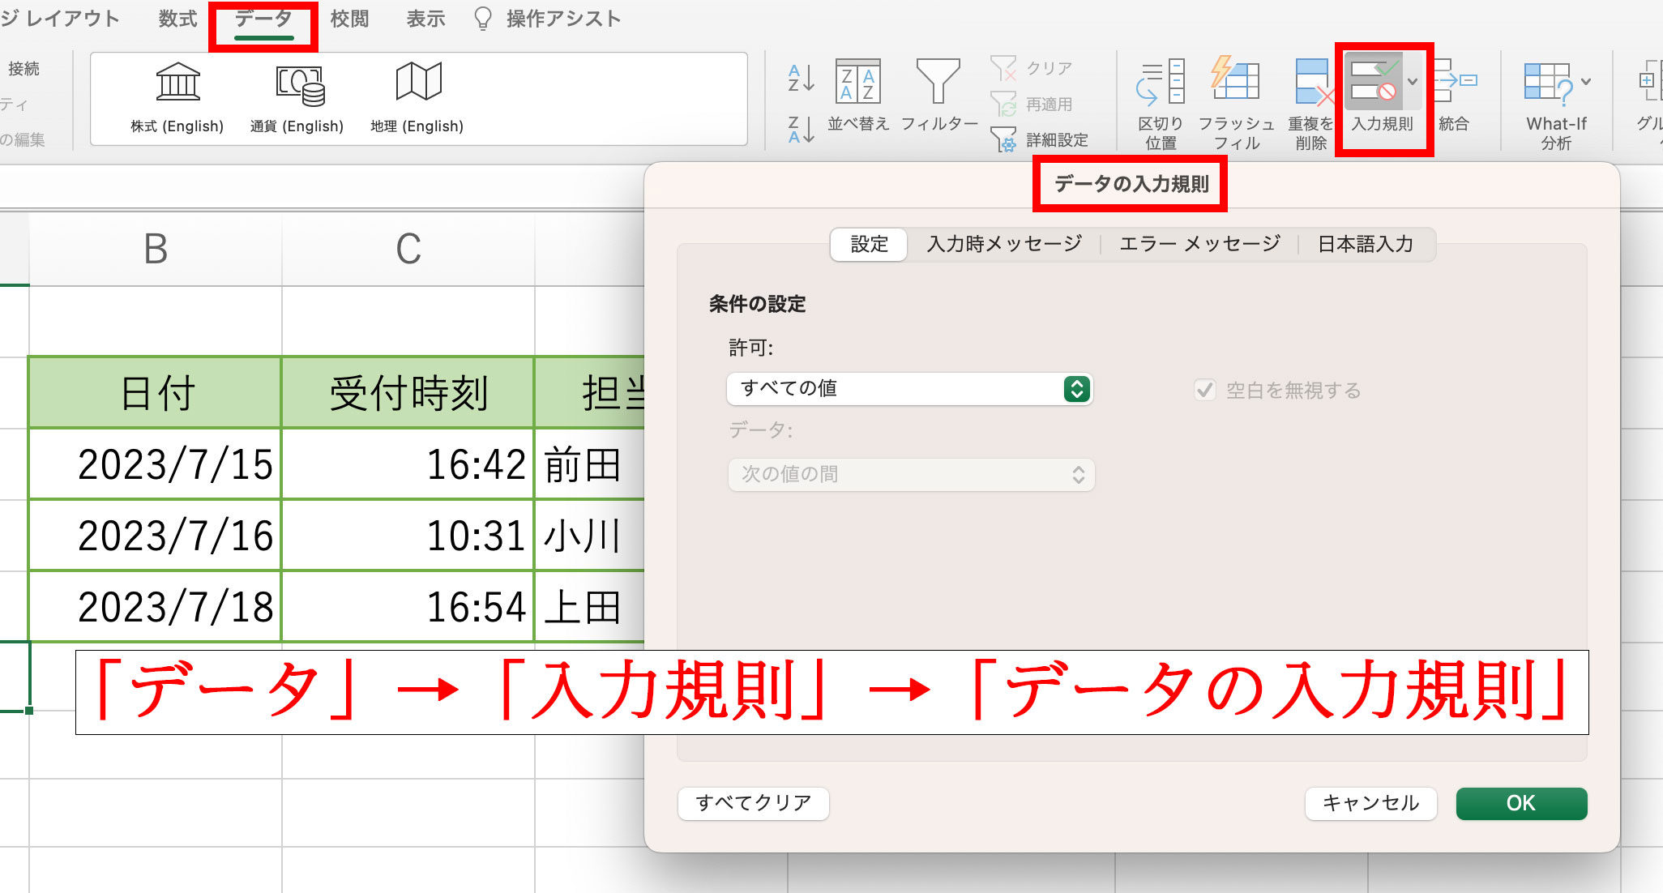This screenshot has height=893, width=1663.
Task: Open the 並べ替え sort dialog icon
Action: pyautogui.click(x=857, y=83)
